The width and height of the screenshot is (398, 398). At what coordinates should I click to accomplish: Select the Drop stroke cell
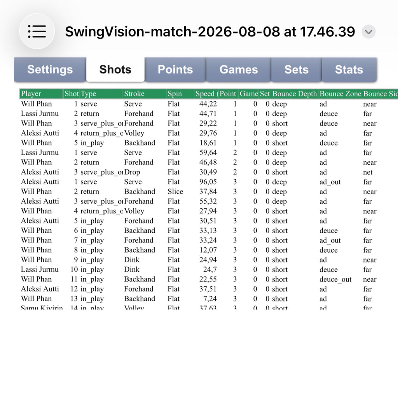coord(132,172)
